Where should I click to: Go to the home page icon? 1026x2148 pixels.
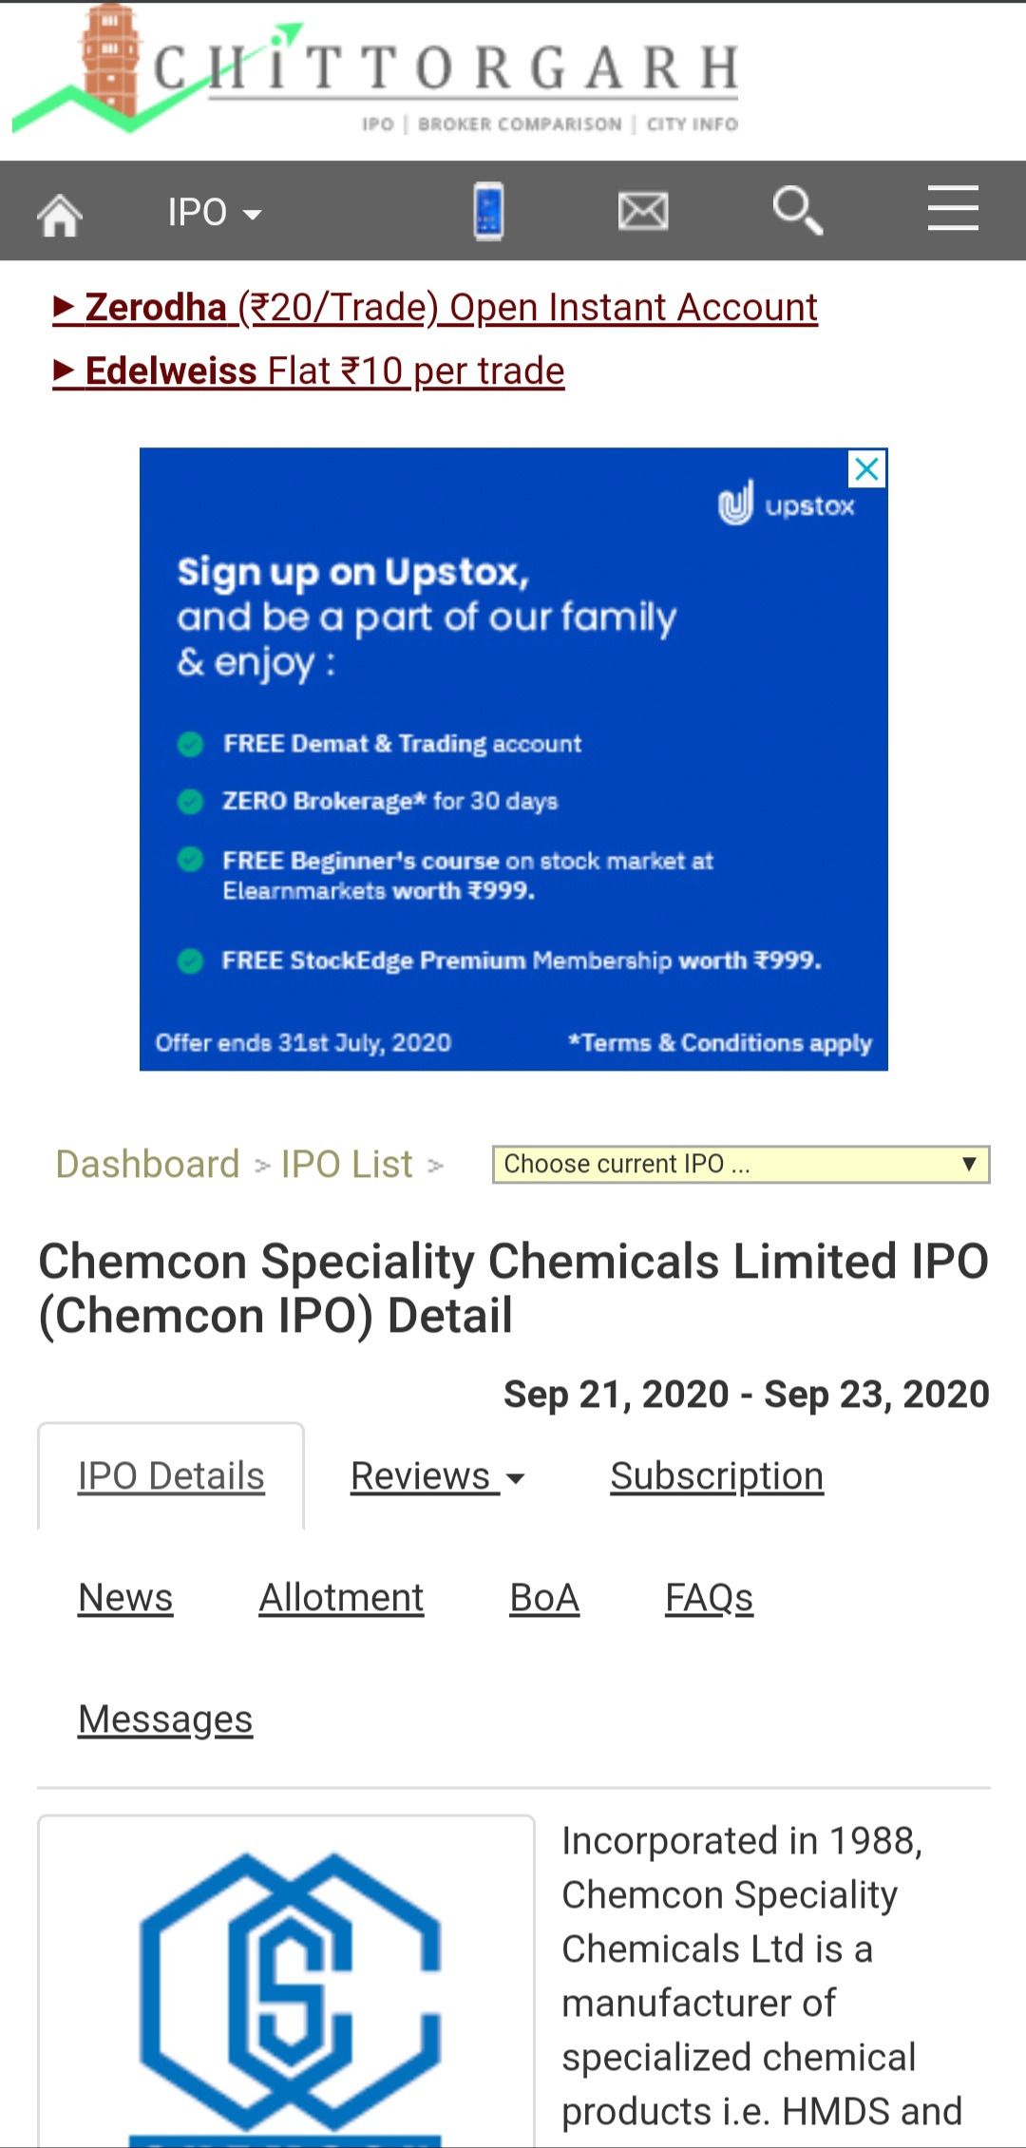click(60, 214)
